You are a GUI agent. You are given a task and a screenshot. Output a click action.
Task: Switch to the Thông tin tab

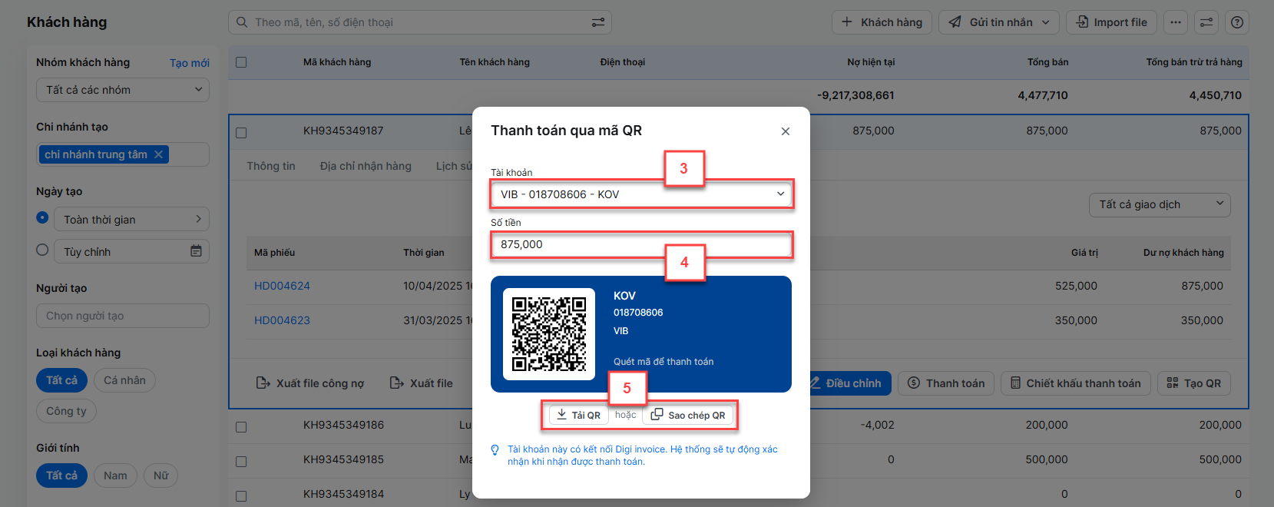click(271, 166)
